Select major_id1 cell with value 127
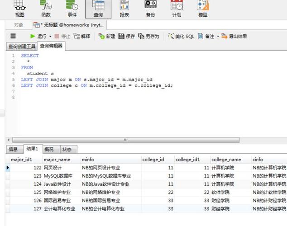Screen dimensions: 287x226 coord(26,209)
